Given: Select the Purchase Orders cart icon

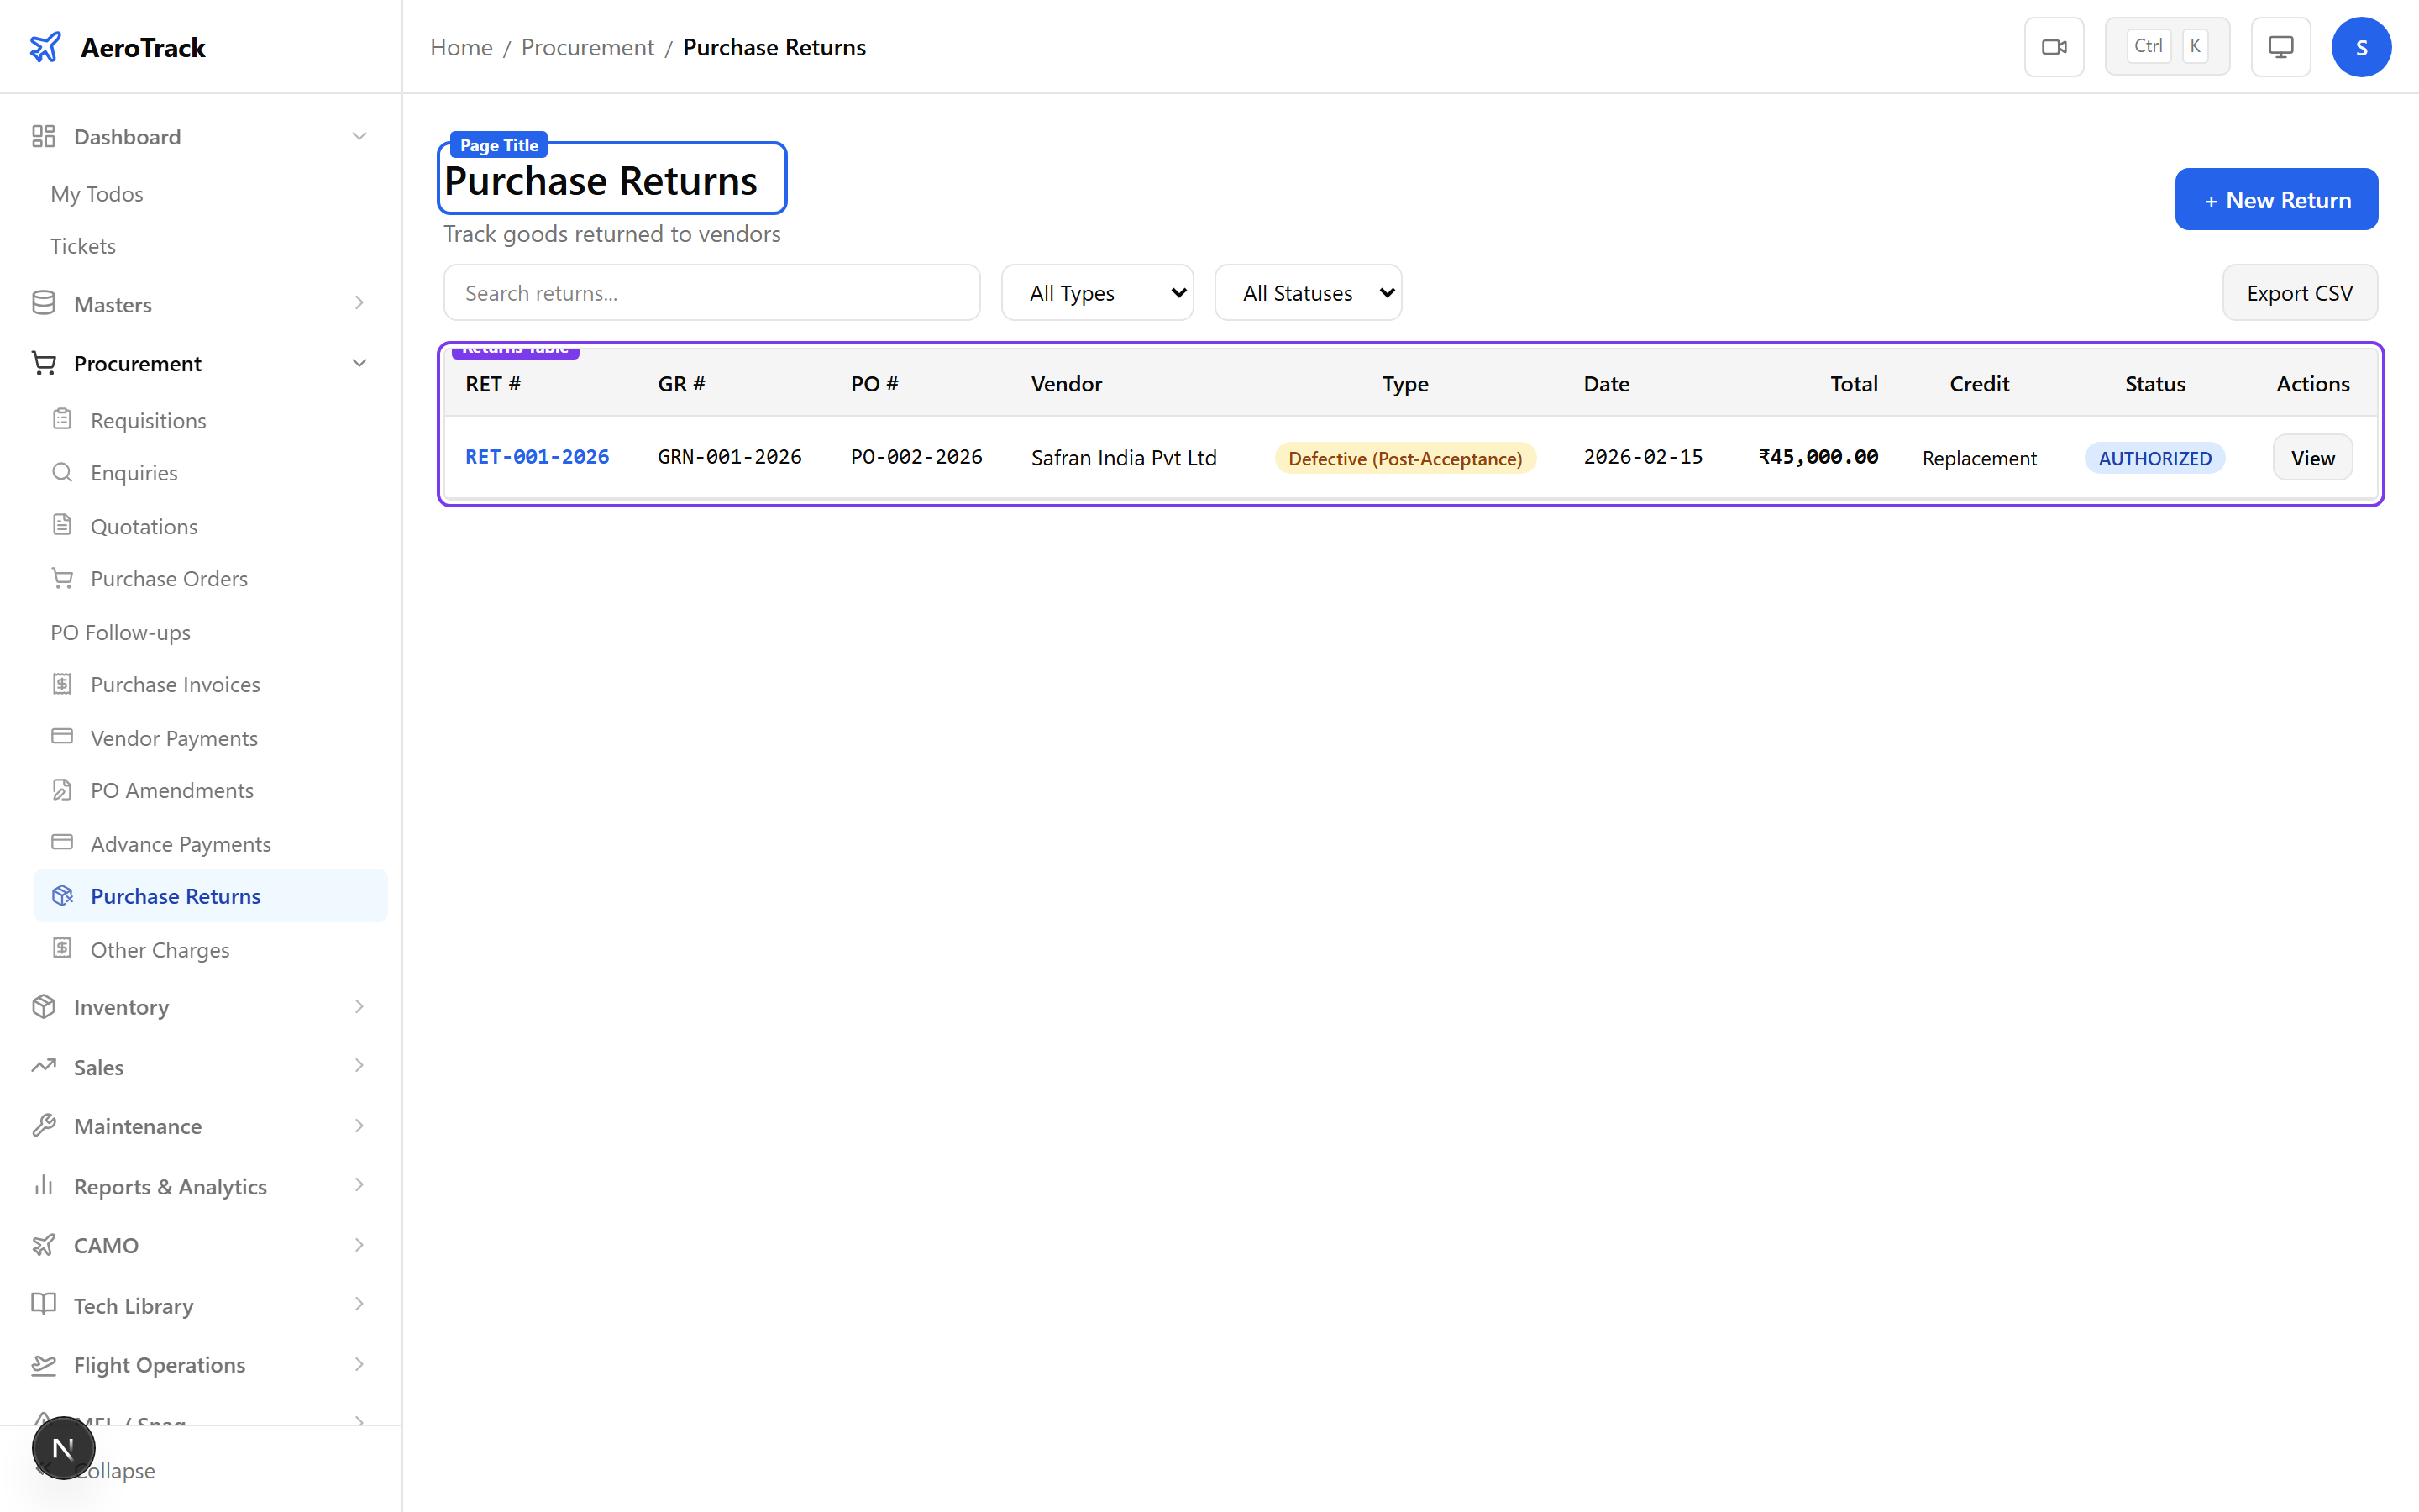Looking at the screenshot, I should coord(63,578).
